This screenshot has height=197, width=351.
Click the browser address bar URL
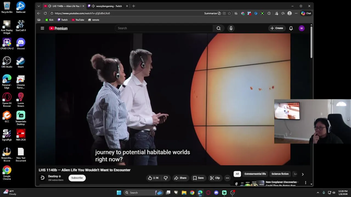coord(82,13)
